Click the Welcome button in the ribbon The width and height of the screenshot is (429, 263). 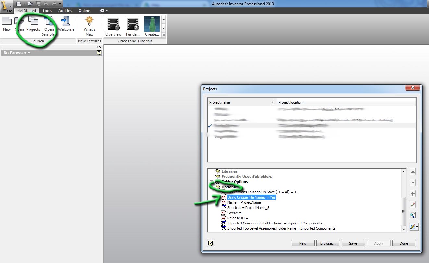66,24
